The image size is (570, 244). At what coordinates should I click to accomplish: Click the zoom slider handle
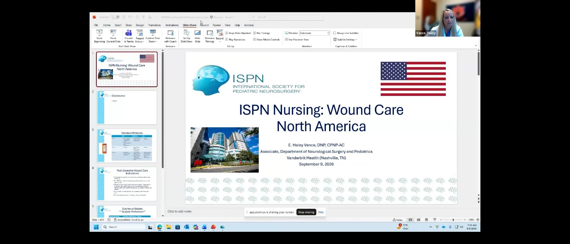(453, 220)
